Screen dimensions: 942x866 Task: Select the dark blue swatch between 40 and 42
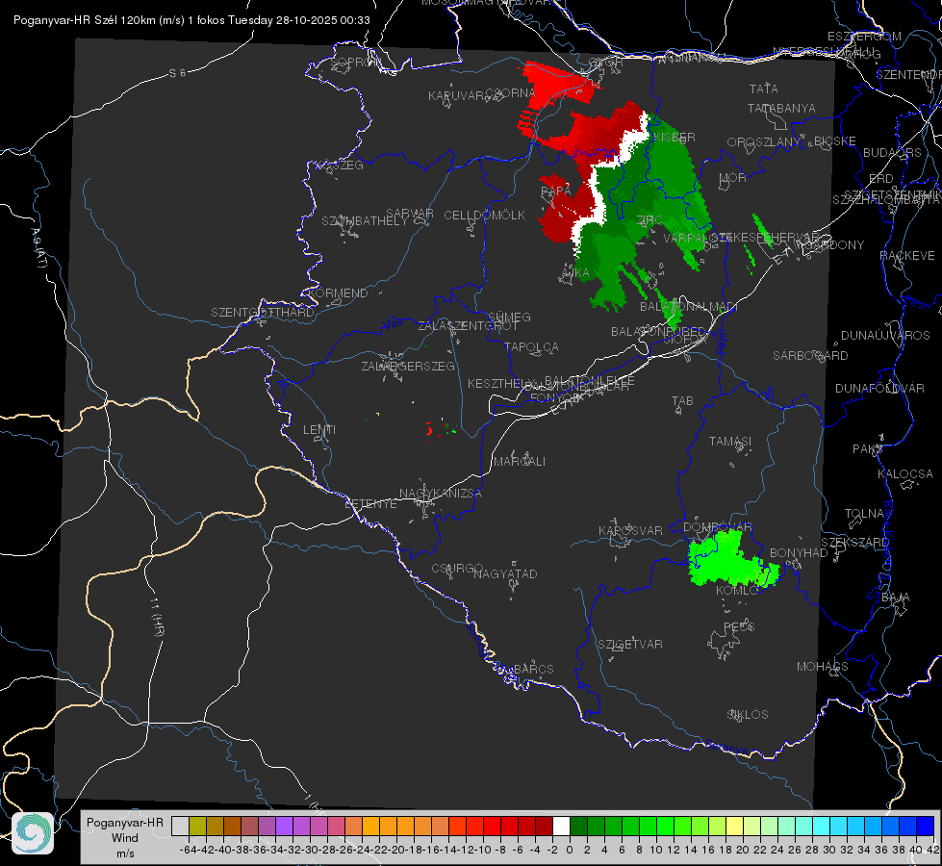[x=926, y=827]
